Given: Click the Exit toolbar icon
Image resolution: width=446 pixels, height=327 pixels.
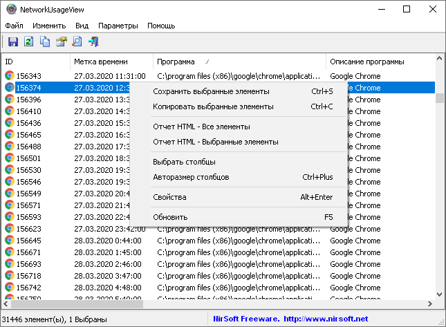Looking at the screenshot, I should pyautogui.click(x=93, y=41).
